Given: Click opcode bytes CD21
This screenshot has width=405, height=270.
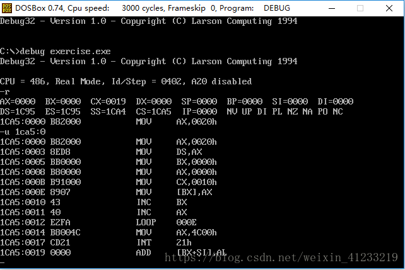Looking at the screenshot, I should pos(61,242).
